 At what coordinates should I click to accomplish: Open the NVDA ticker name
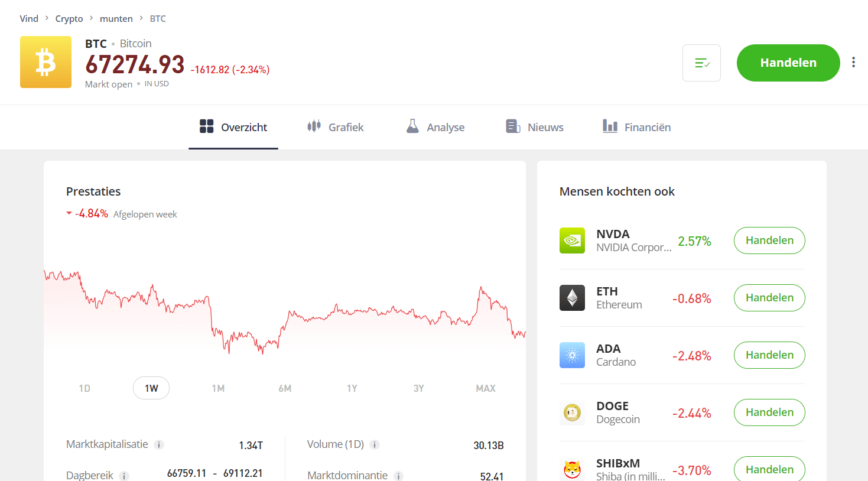click(613, 234)
